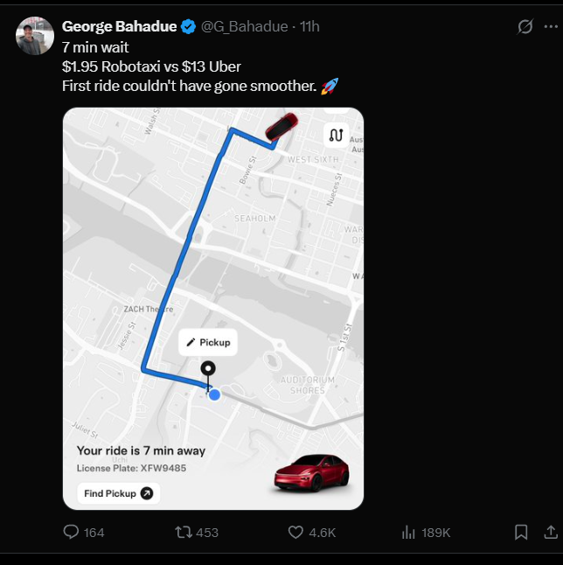Click the blue verified badge
The image size is (563, 565).
point(188,27)
